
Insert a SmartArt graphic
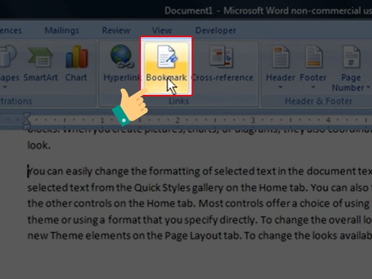[40, 64]
